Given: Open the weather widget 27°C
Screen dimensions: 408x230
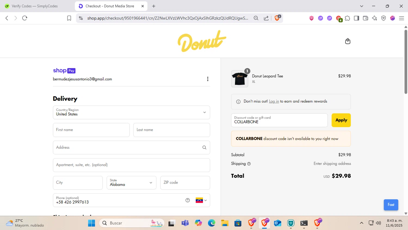Looking at the screenshot, I should point(25,223).
